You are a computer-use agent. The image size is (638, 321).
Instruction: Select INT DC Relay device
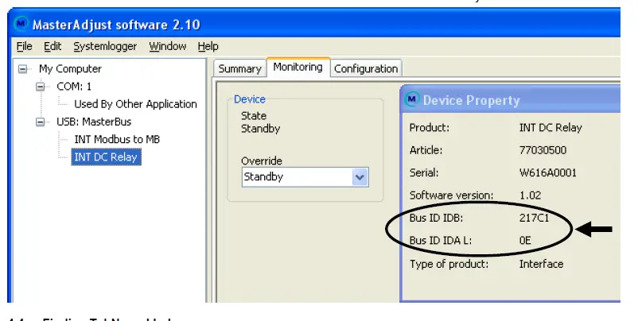point(106,157)
